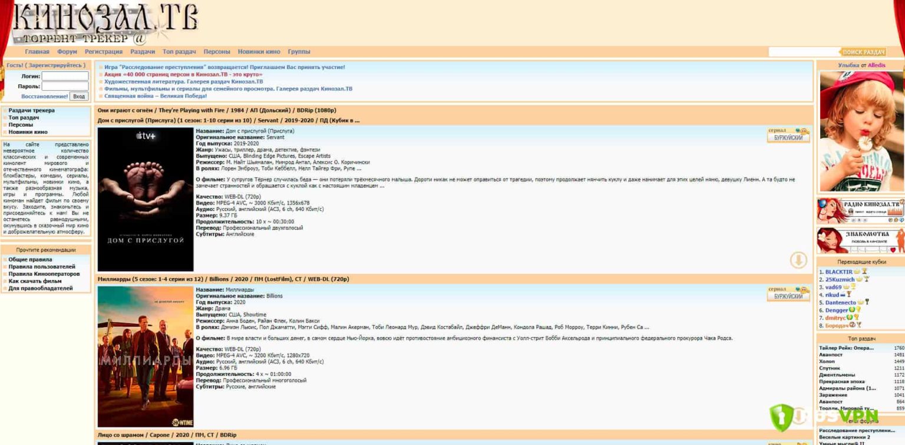The width and height of the screenshot is (905, 445).
Task: Focus the Логин input field
Action: pos(65,76)
